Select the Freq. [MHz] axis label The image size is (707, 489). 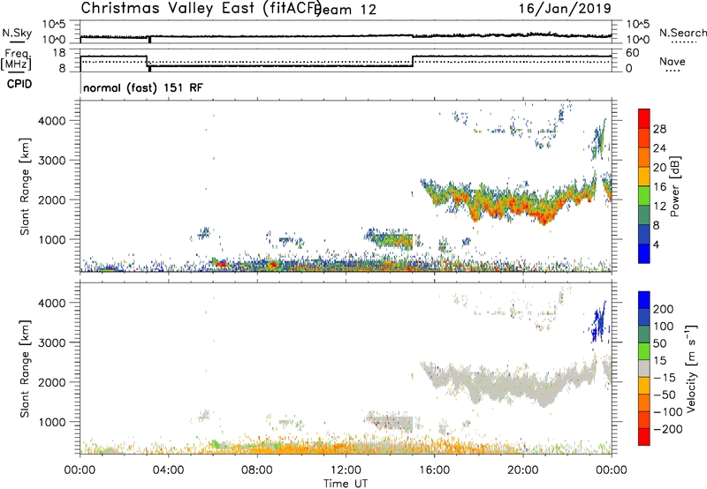17,59
